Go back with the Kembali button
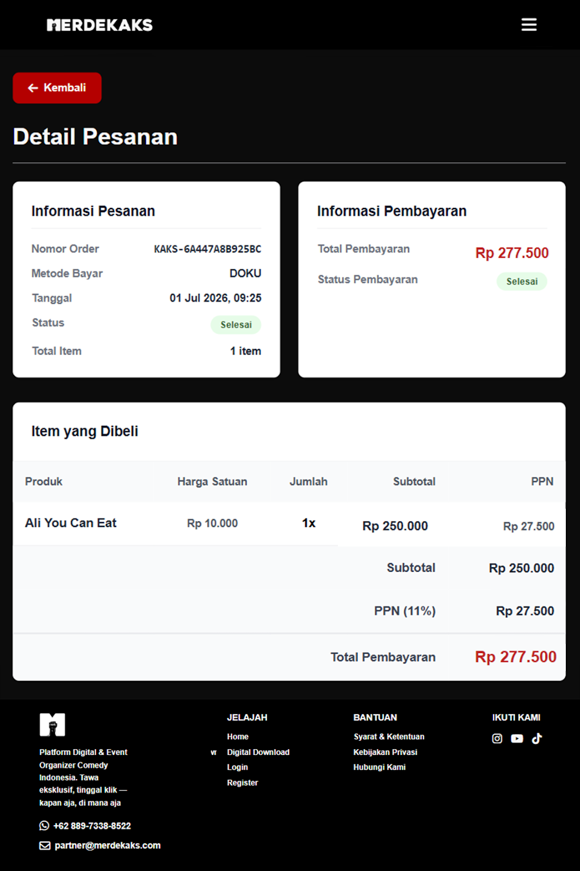 click(57, 88)
